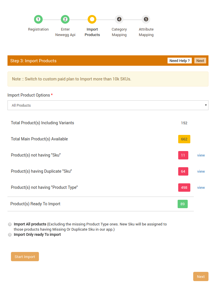Click the Attribute Mapping step label
This screenshot has height=288, width=218.
(146, 32)
